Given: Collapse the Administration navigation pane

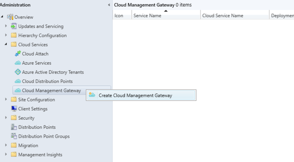Looking at the screenshot, I should 109,5.
